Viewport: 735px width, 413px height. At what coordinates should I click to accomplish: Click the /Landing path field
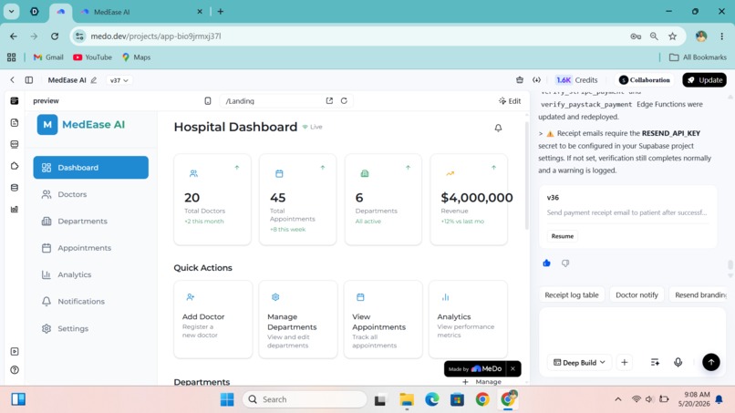coord(272,101)
